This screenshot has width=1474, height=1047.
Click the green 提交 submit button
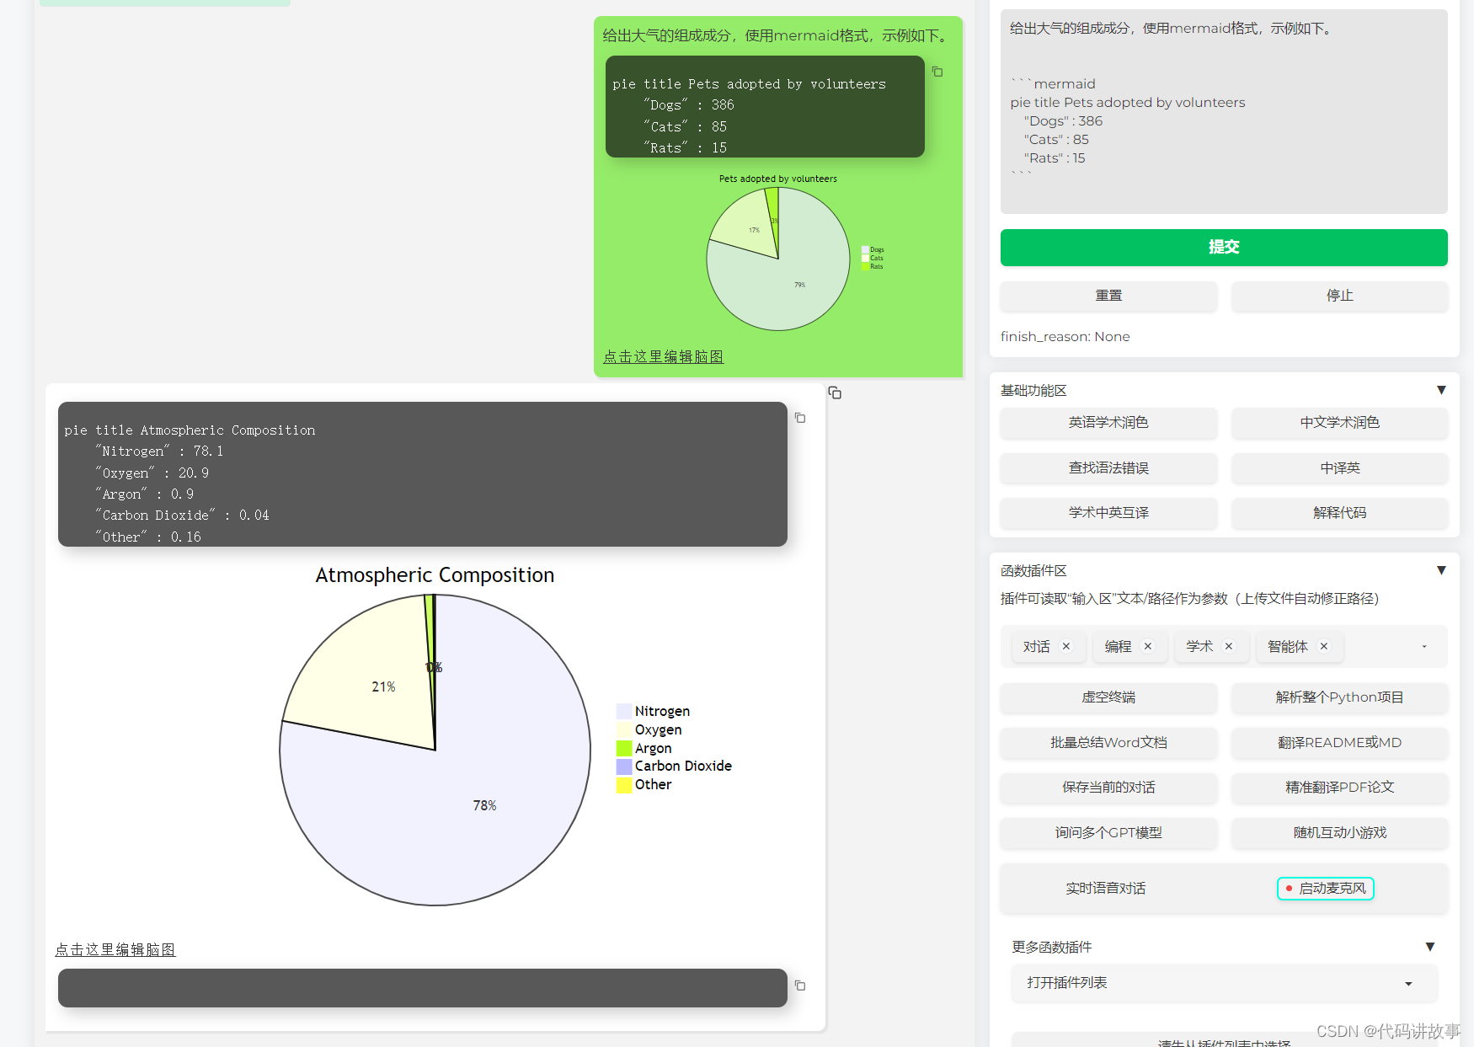click(x=1224, y=248)
